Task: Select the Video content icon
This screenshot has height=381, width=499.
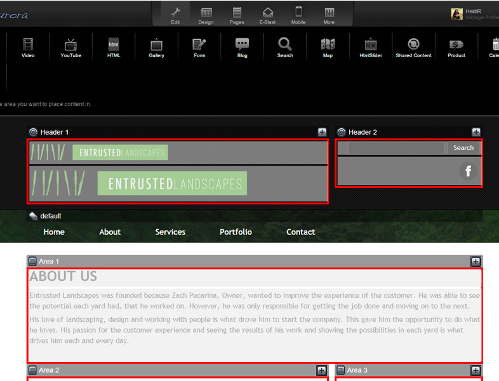Action: (28, 48)
